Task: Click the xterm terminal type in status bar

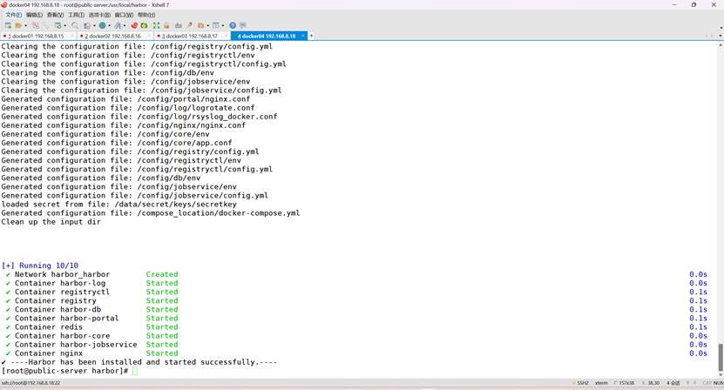Action: pos(601,383)
